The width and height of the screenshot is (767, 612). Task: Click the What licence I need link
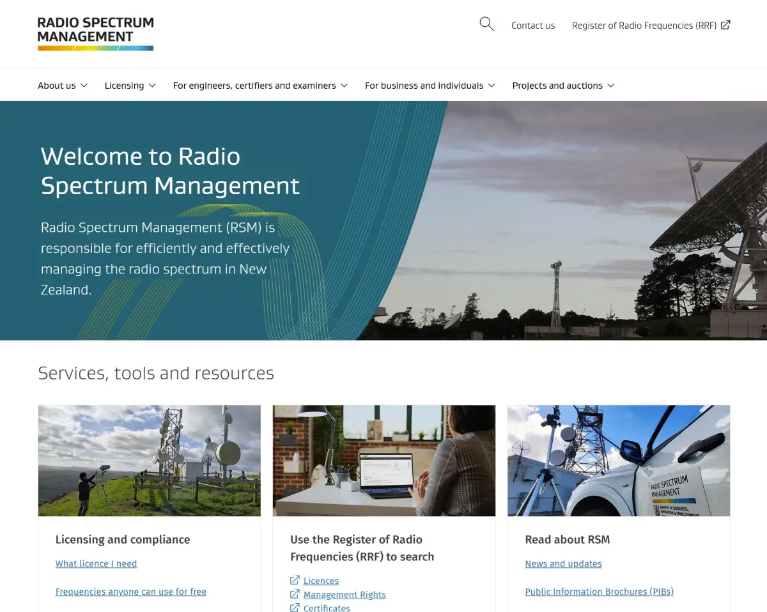click(96, 563)
